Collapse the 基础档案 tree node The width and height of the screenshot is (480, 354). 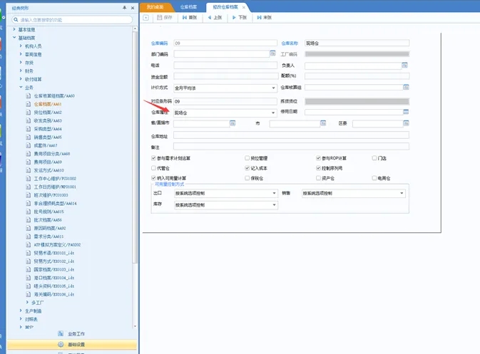pos(14,38)
